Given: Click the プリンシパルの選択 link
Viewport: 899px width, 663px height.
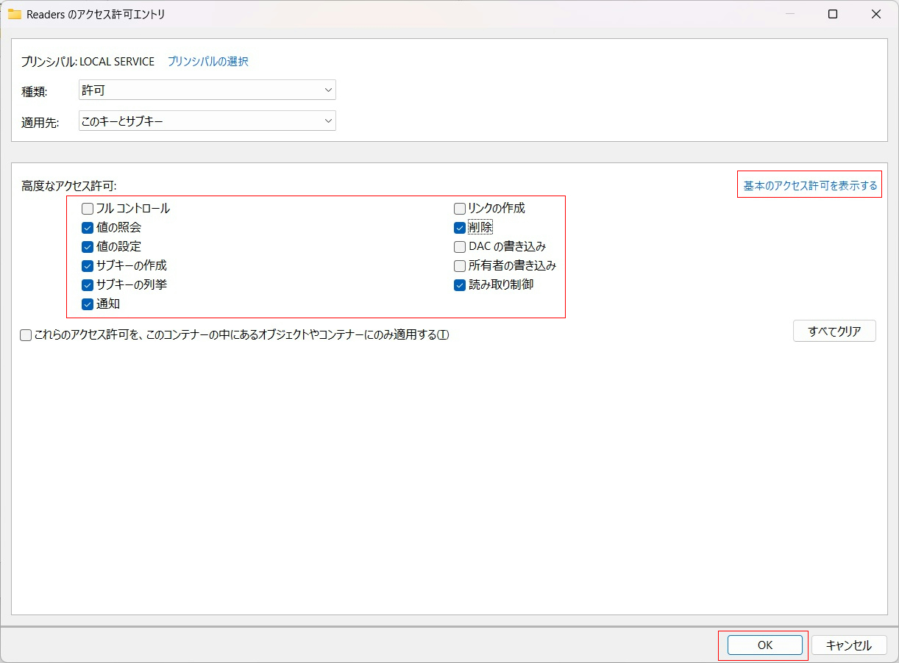Looking at the screenshot, I should click(x=207, y=62).
